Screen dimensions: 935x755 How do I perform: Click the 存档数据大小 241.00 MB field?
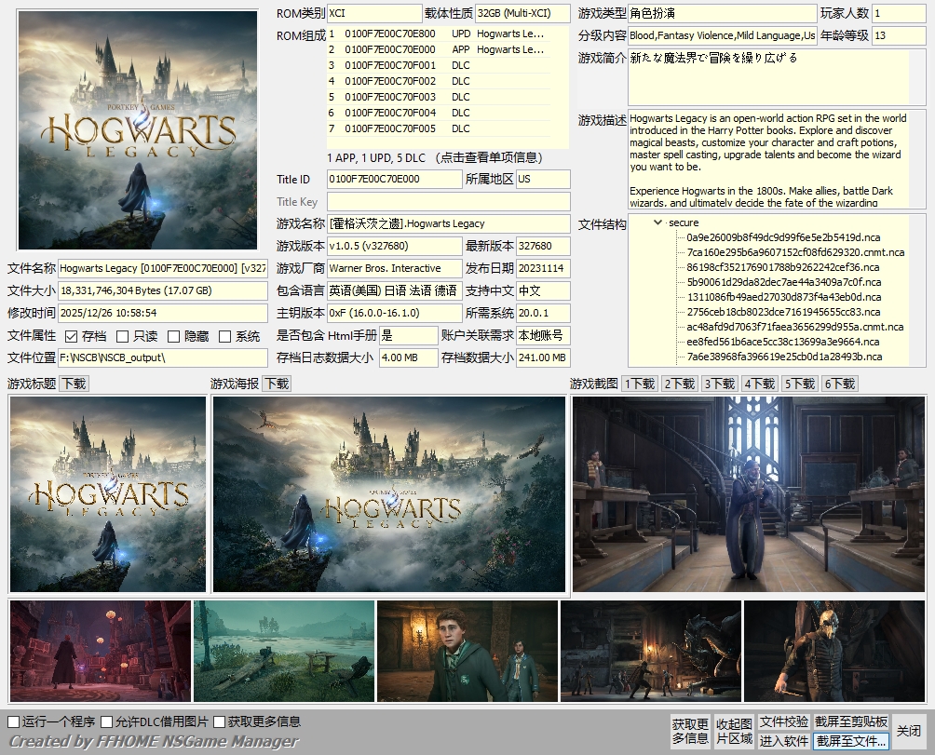click(543, 357)
